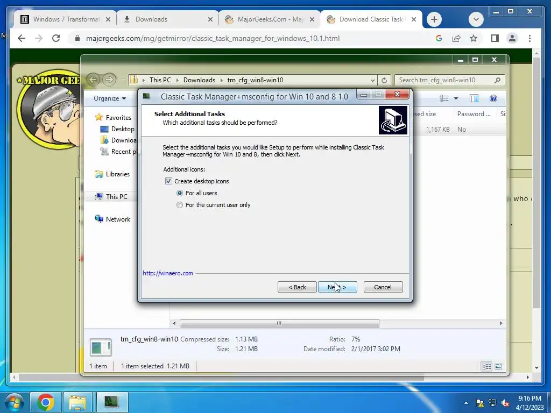
Task: Toggle the Explorer preview pane icon
Action: pos(474,98)
